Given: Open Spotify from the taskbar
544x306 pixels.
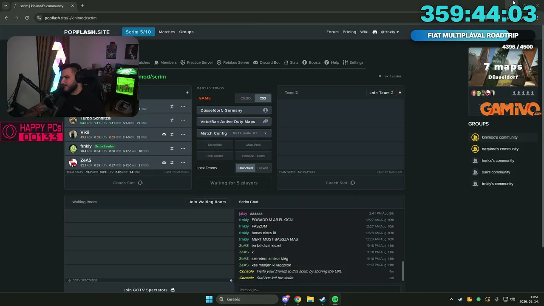Looking at the screenshot, I should 335,299.
